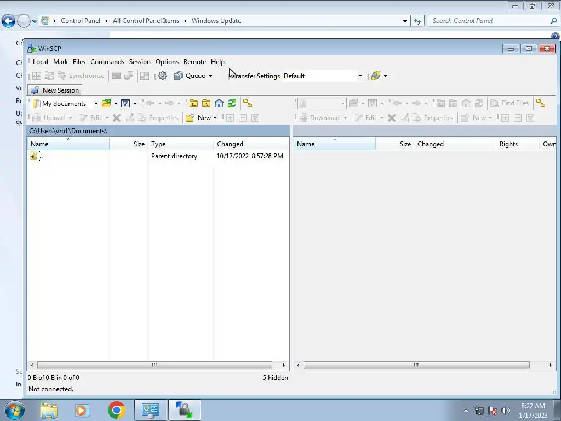Click remote panel Name column header

pos(335,144)
